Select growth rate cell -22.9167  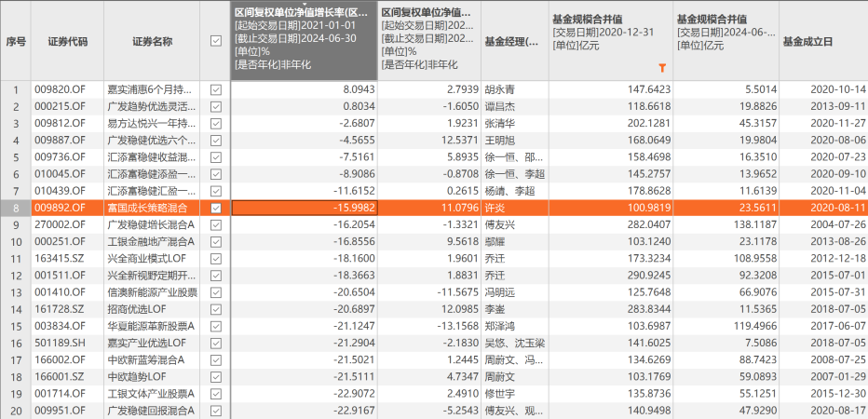304,411
